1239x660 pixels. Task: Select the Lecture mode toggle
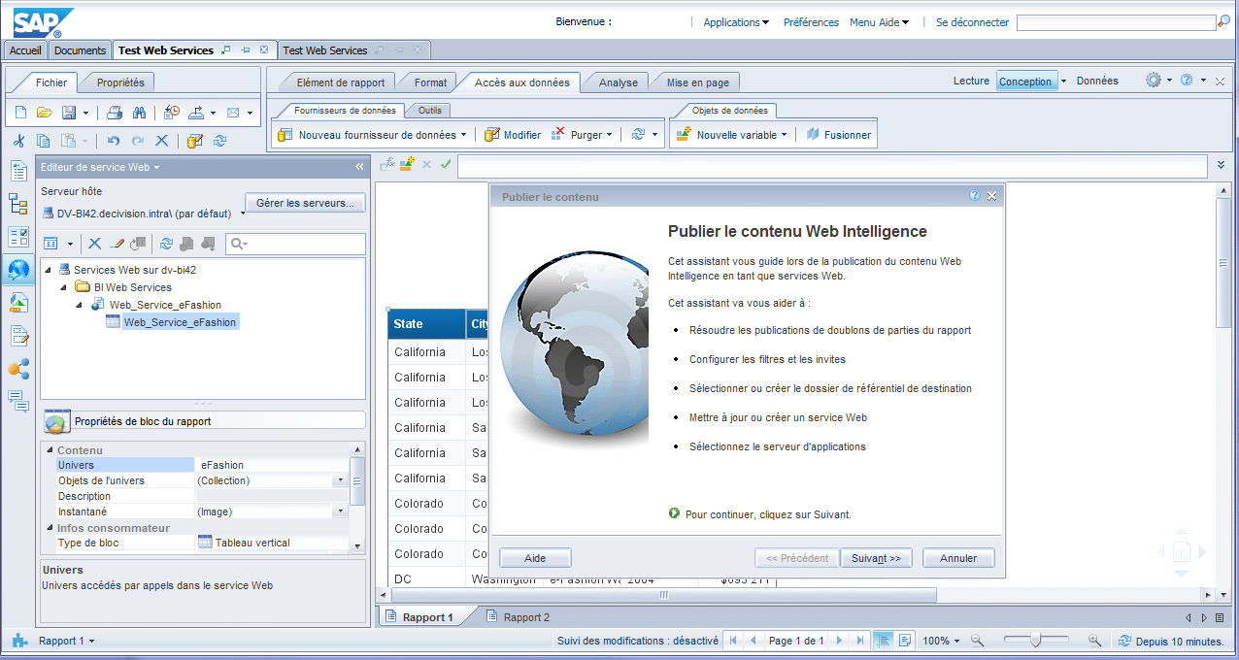pos(971,82)
